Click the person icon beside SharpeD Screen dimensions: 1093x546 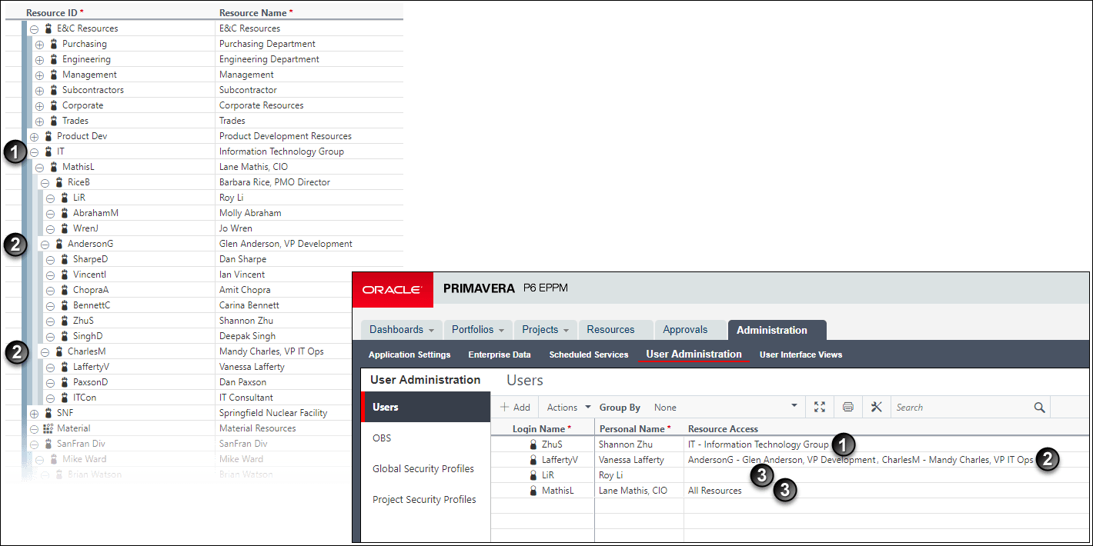point(65,259)
